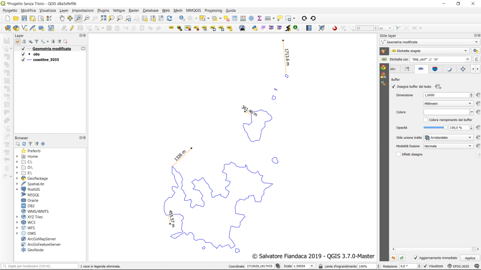The width and height of the screenshot is (481, 270).
Task: Click the Applica button
Action: 469,258
